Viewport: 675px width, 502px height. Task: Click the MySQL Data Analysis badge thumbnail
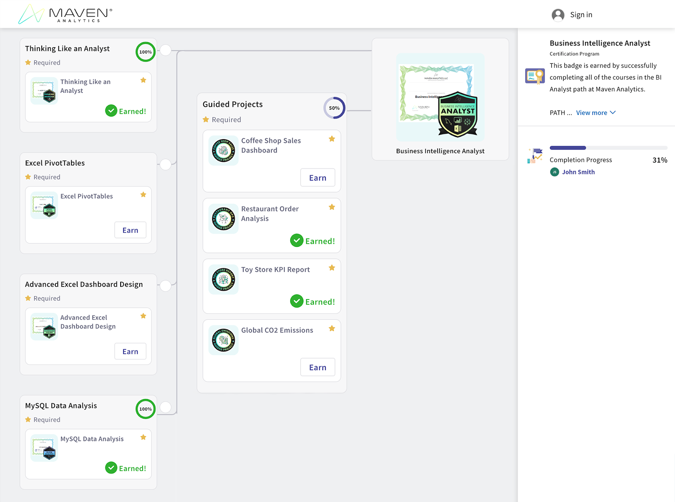tap(44, 448)
